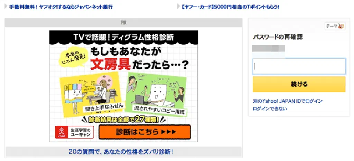The width and height of the screenshot is (354, 161).
Task: Open the ログインできない help link
Action: click(270, 108)
